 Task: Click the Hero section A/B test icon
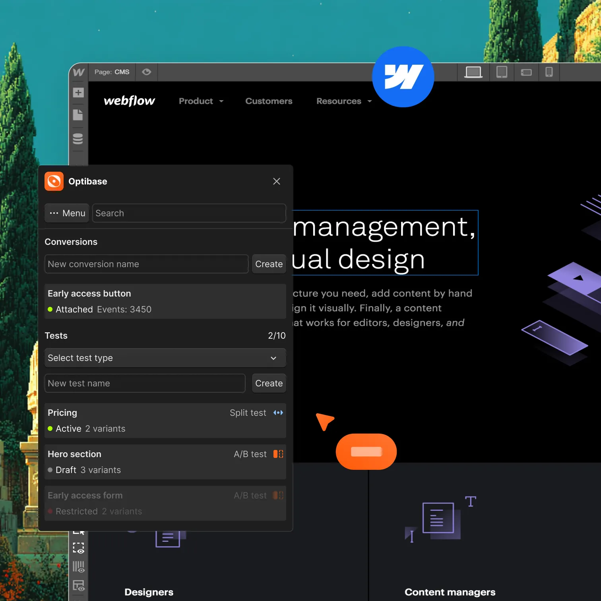(x=278, y=454)
